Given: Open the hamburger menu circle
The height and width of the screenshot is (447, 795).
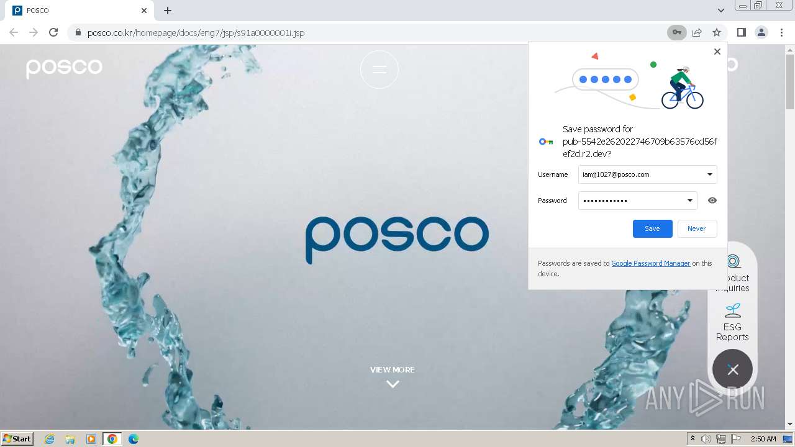Looking at the screenshot, I should 379,70.
